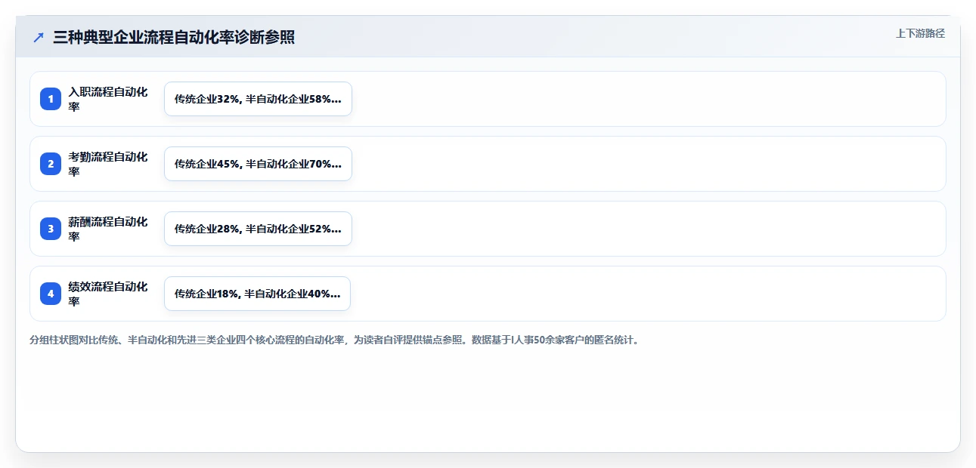This screenshot has height=468, width=976.
Task: Click the 绩效流程自动化率 row label
Action: (x=108, y=294)
